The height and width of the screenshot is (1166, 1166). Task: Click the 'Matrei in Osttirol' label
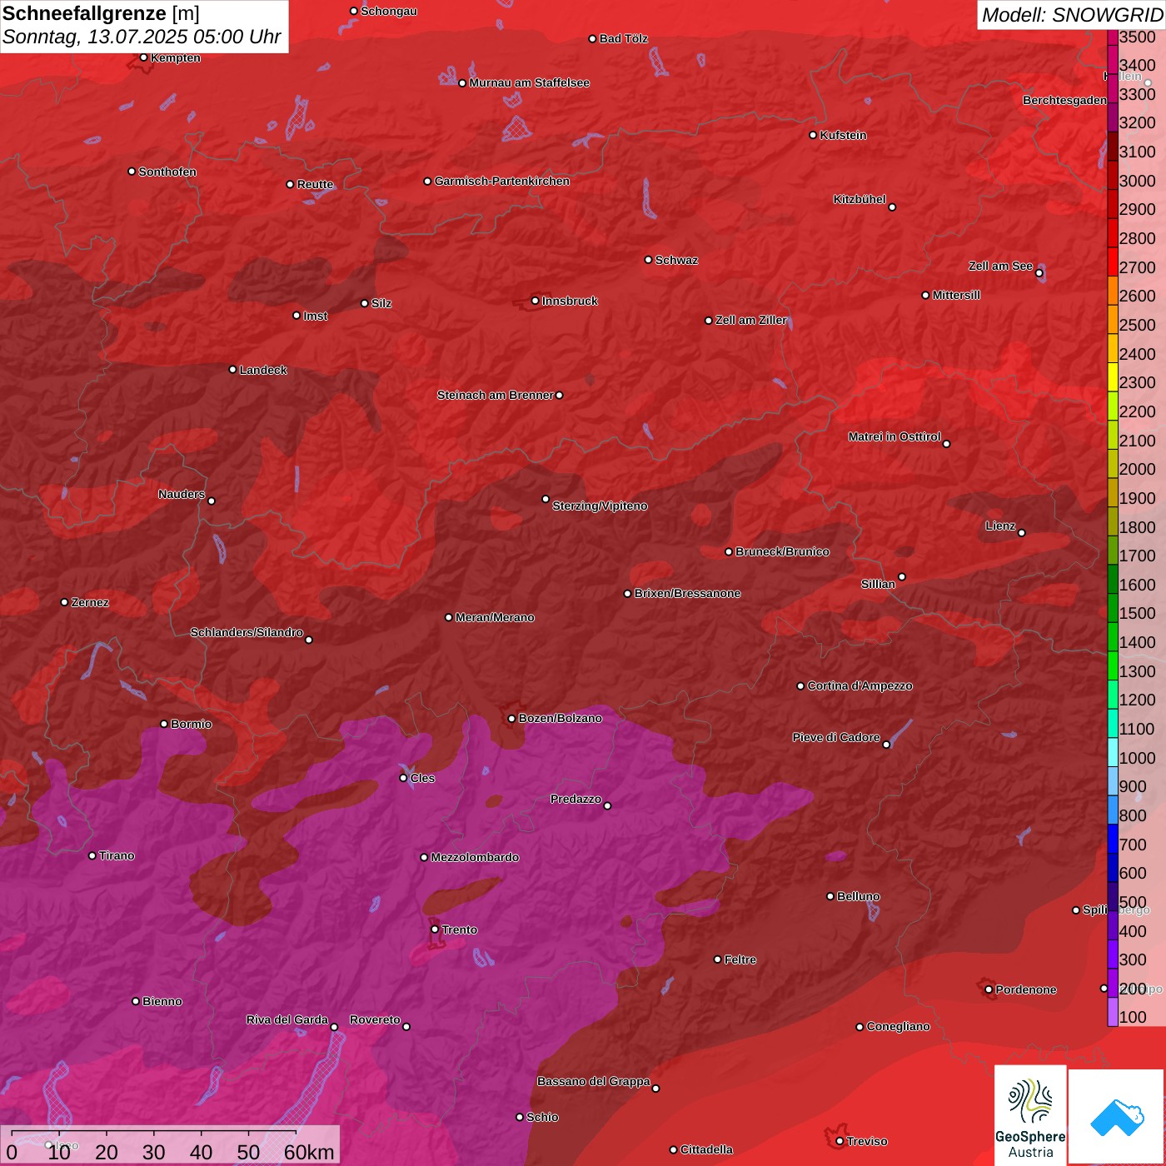[x=894, y=436]
